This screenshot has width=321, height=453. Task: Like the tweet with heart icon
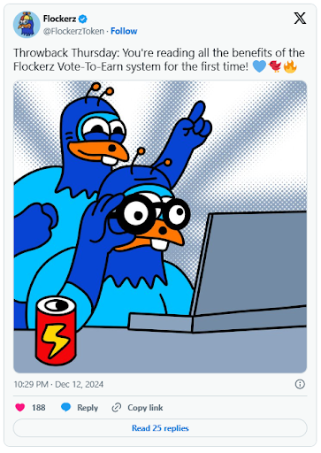coord(20,407)
